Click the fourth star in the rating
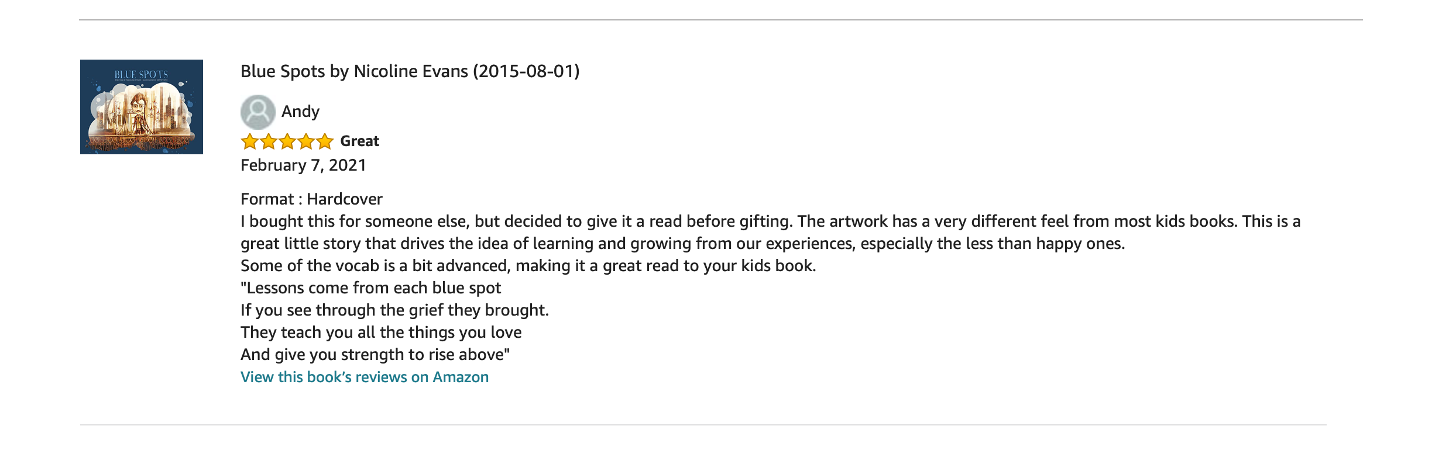 (306, 141)
